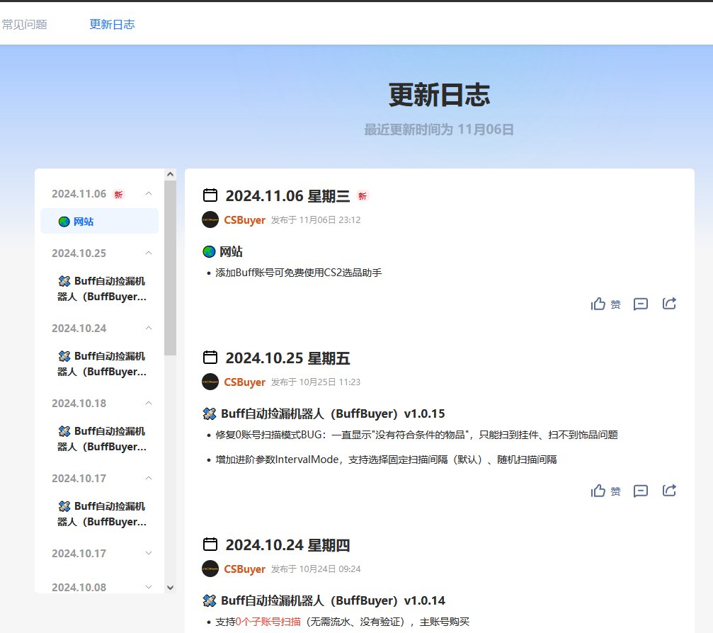The width and height of the screenshot is (713, 633).
Task: Share the 2024.10.25 post
Action: (669, 490)
